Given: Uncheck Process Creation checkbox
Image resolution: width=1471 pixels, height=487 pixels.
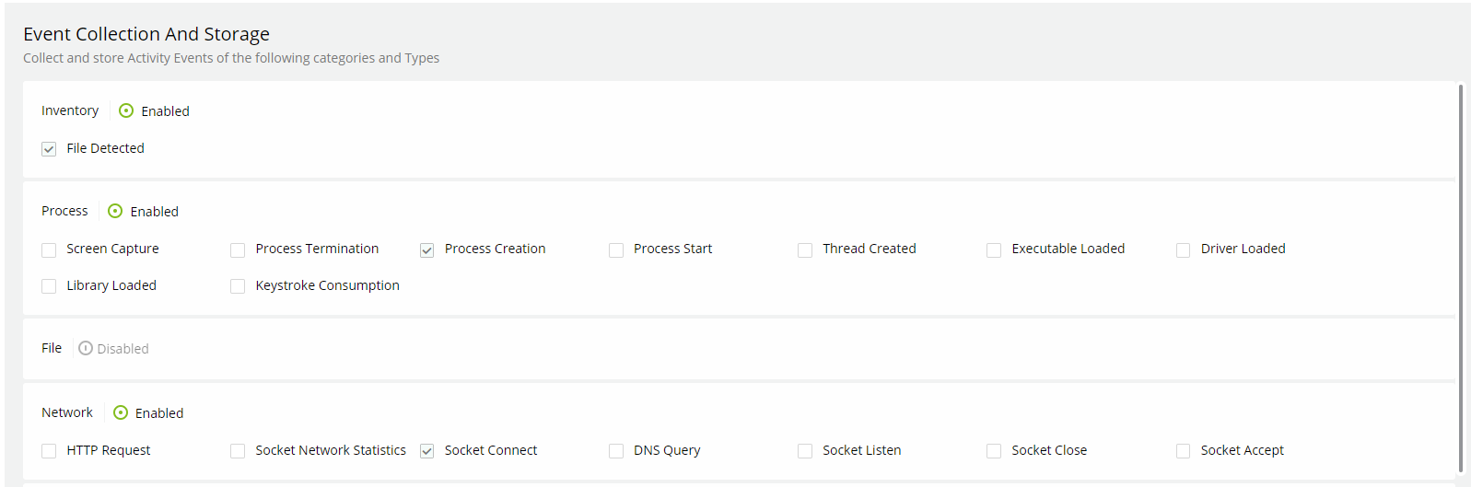Looking at the screenshot, I should click(427, 249).
